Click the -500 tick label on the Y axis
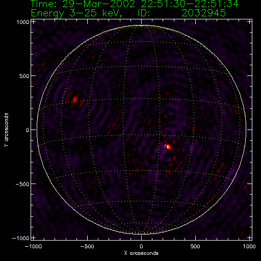This screenshot has width=261, height=261. 22,184
